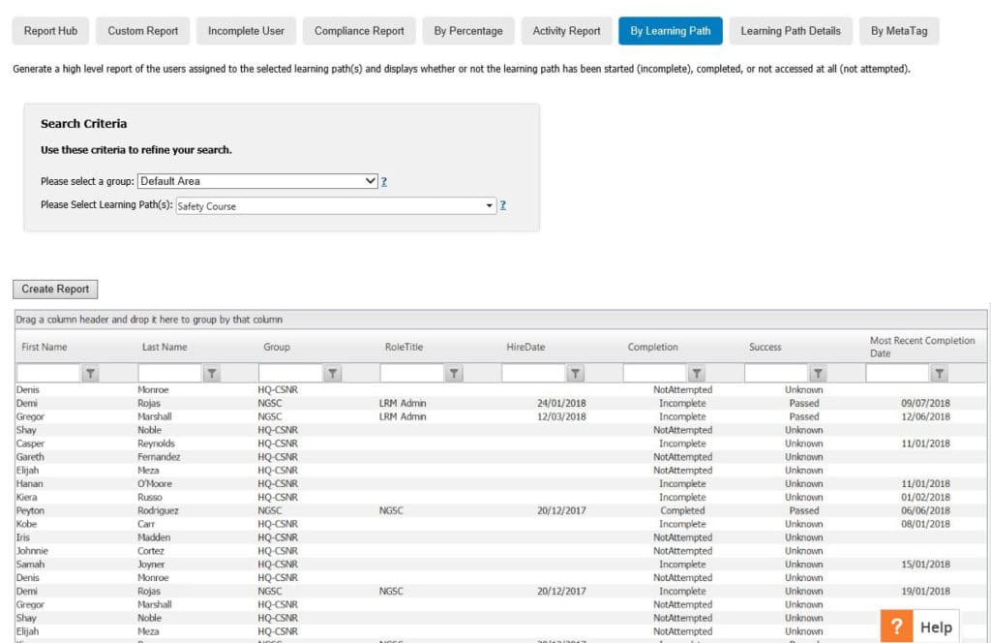Click the RoleTitle column filter icon

[454, 374]
